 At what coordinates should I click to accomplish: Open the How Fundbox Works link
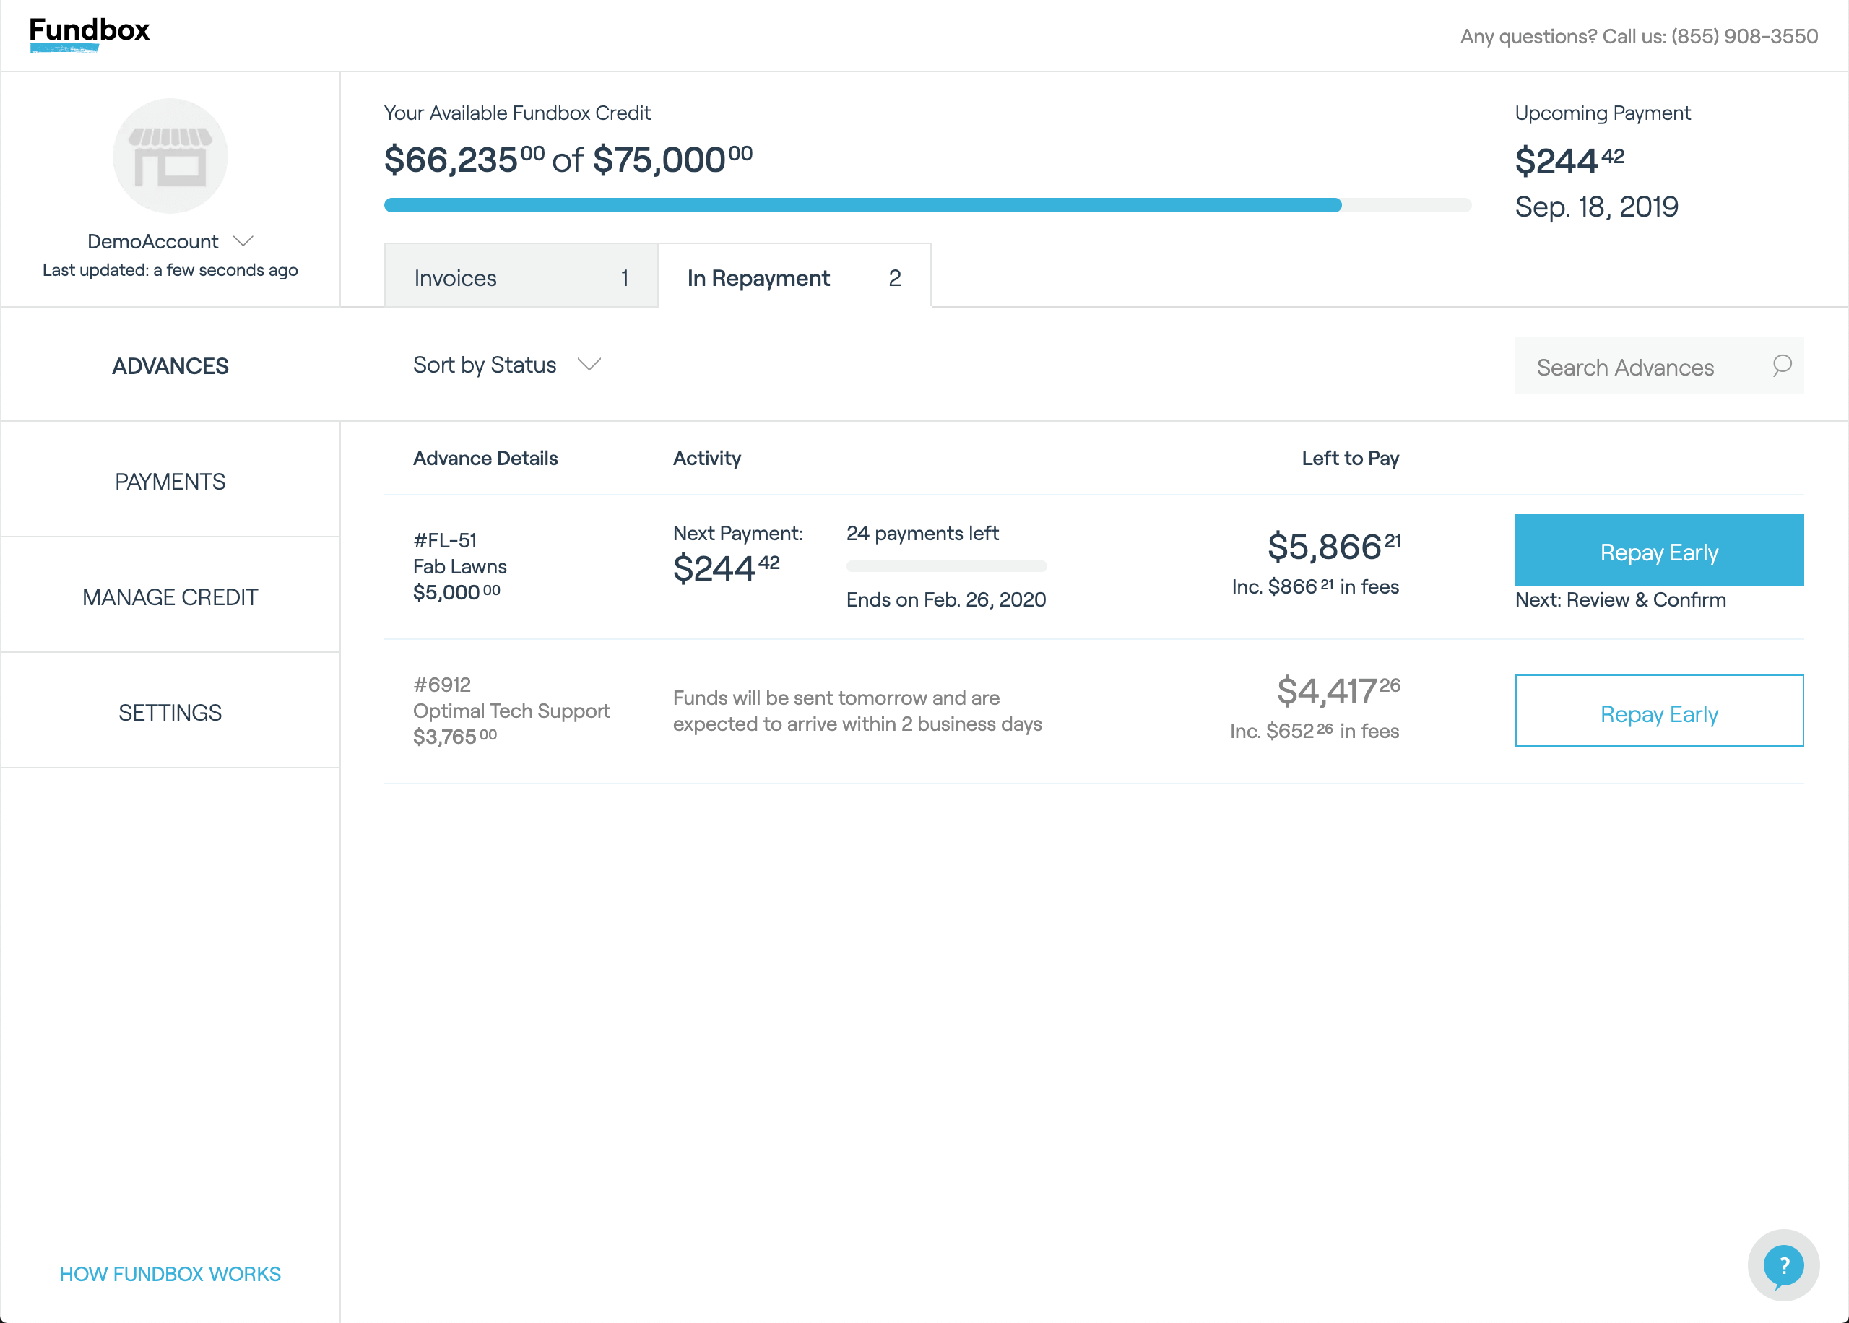pyautogui.click(x=170, y=1274)
